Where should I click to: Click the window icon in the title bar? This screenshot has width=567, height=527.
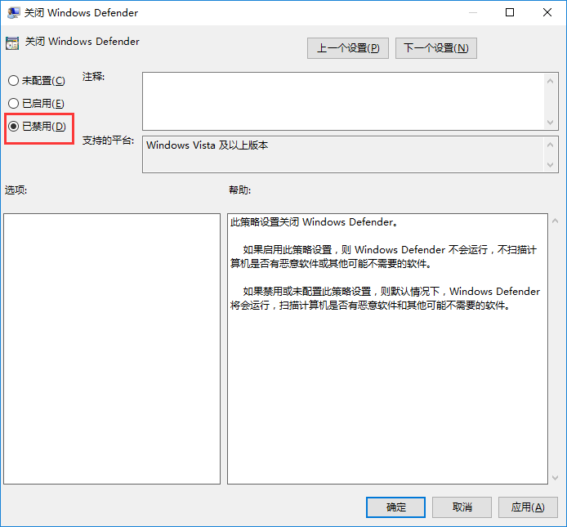click(12, 13)
